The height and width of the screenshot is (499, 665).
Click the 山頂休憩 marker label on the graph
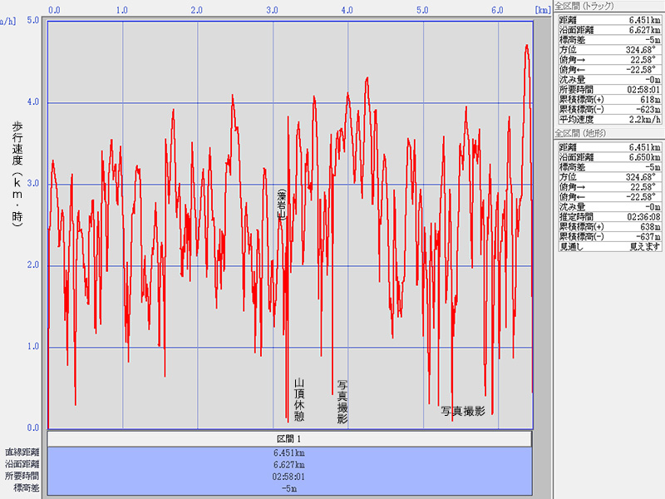[x=299, y=399]
